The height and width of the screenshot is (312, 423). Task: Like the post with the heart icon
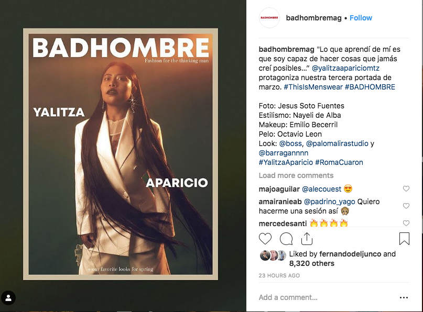265,239
